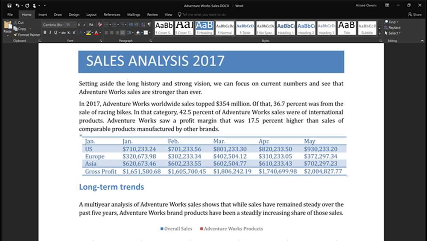Apply the Heading 1 style
The image size is (427, 241).
tap(286, 28)
